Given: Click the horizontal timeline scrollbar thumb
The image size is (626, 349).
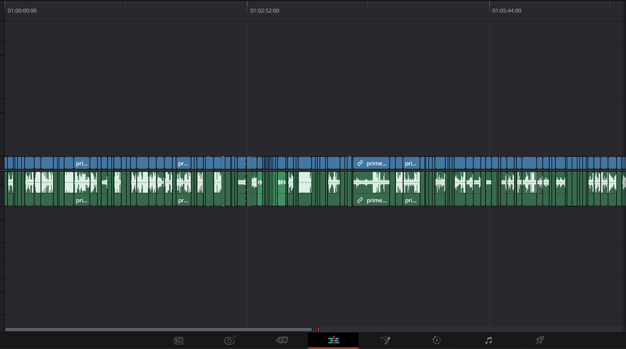Looking at the screenshot, I should (159, 330).
